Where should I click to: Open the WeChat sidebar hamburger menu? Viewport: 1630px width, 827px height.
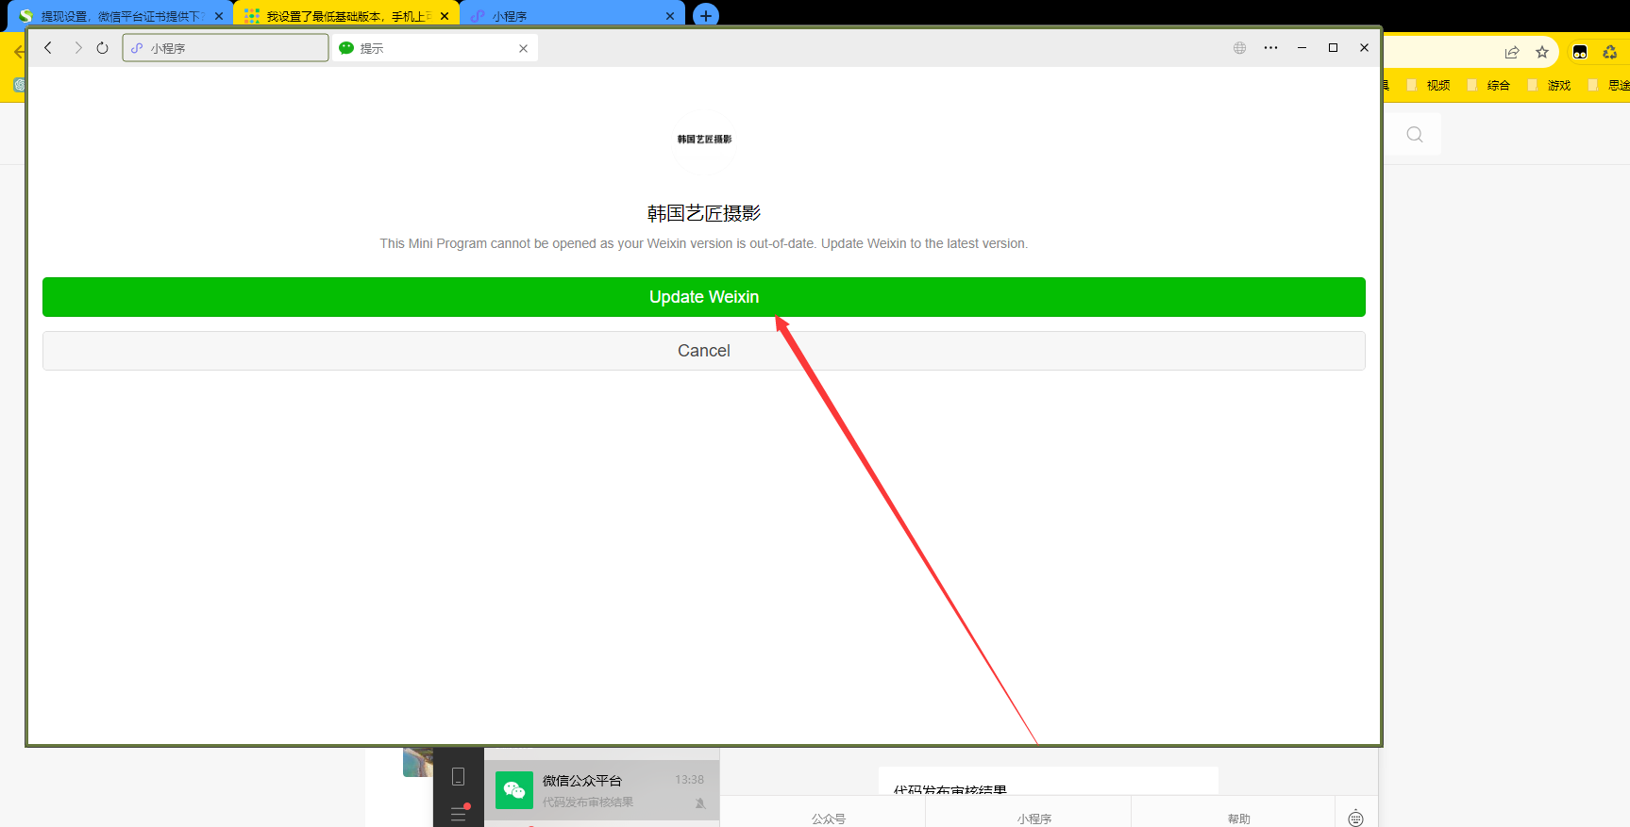pyautogui.click(x=459, y=814)
